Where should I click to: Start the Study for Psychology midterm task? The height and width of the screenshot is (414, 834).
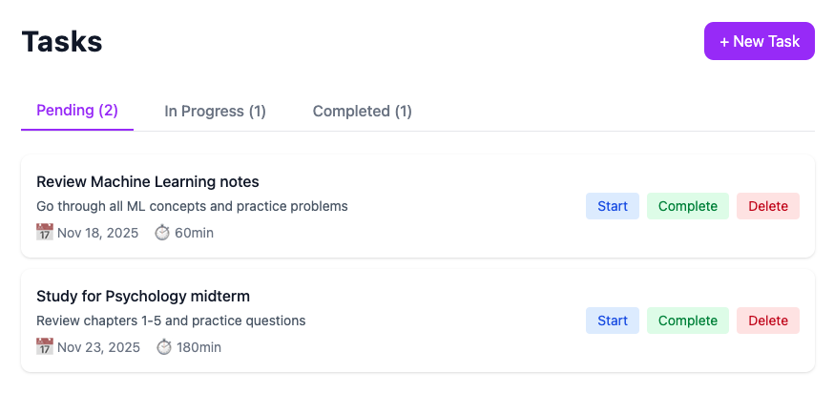(x=613, y=321)
